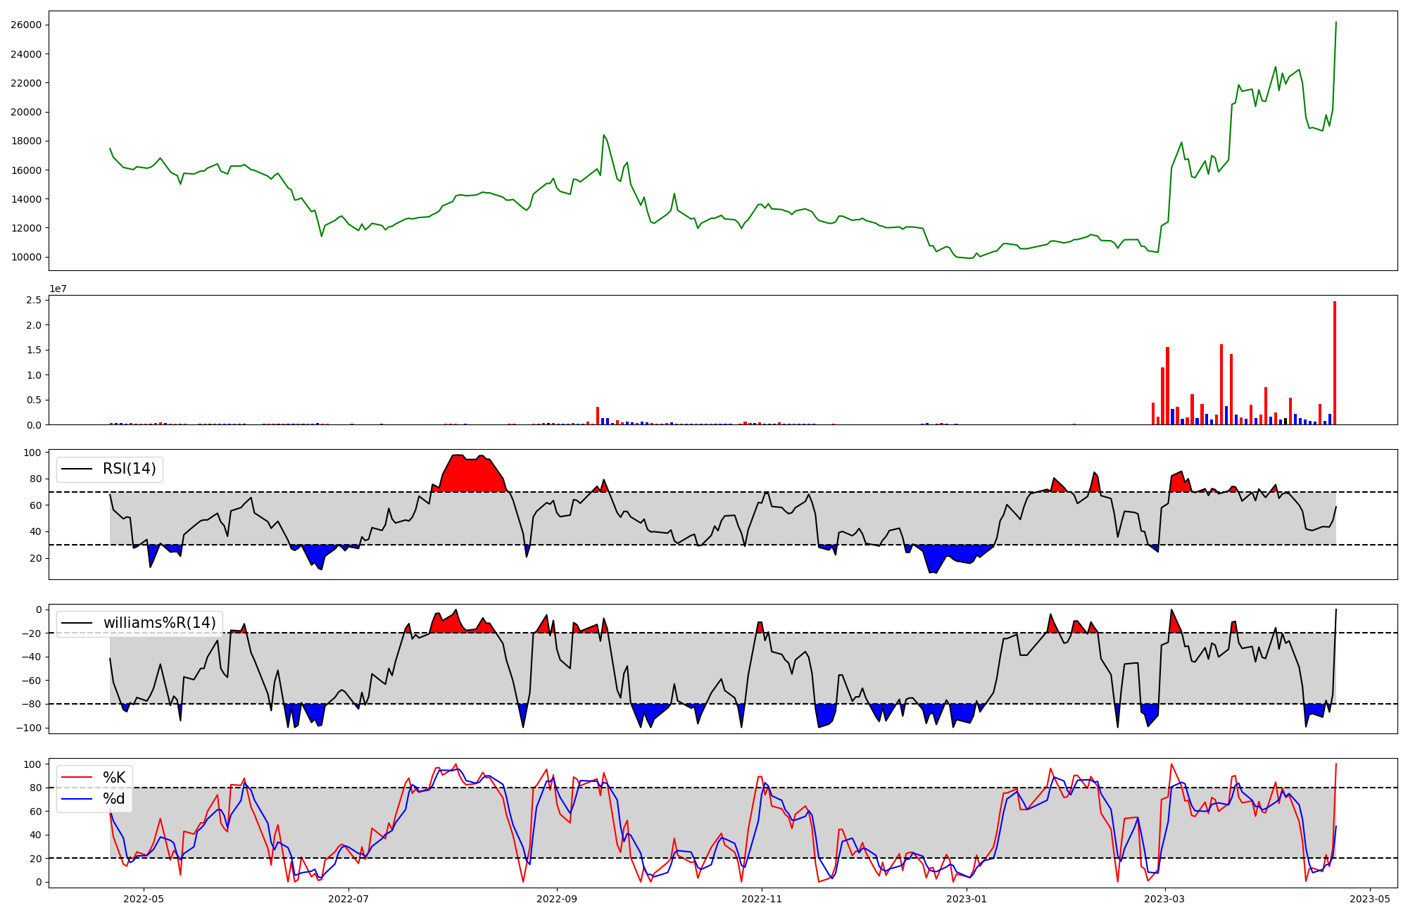Click the 2.5 tick on volume axis

tap(35, 301)
